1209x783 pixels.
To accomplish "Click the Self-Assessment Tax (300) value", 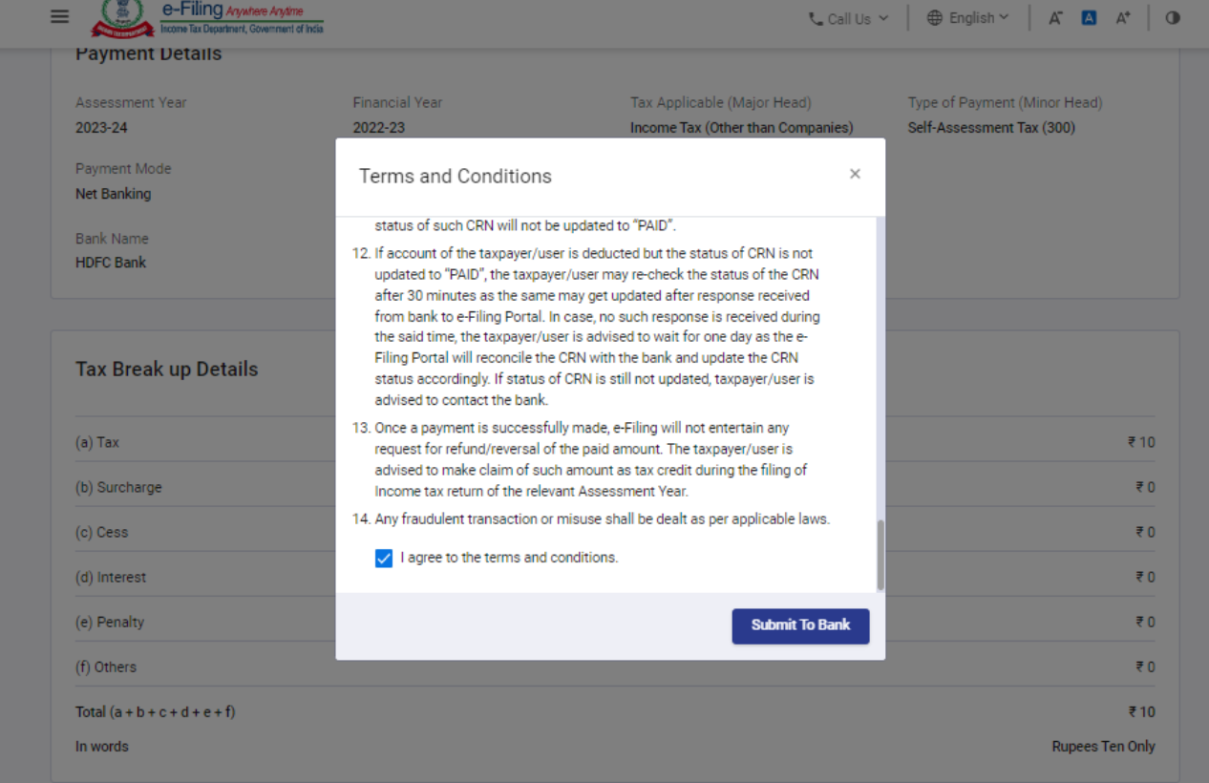I will click(991, 127).
